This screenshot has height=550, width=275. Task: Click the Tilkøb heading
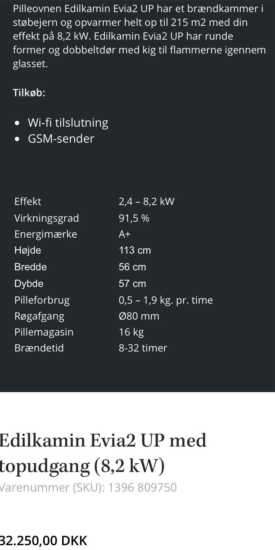[29, 93]
